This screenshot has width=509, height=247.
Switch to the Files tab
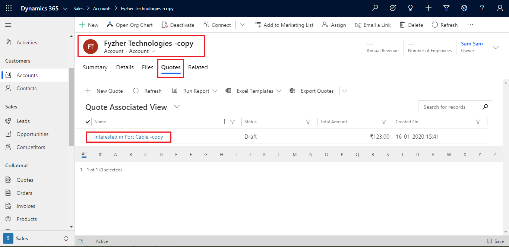coord(148,67)
